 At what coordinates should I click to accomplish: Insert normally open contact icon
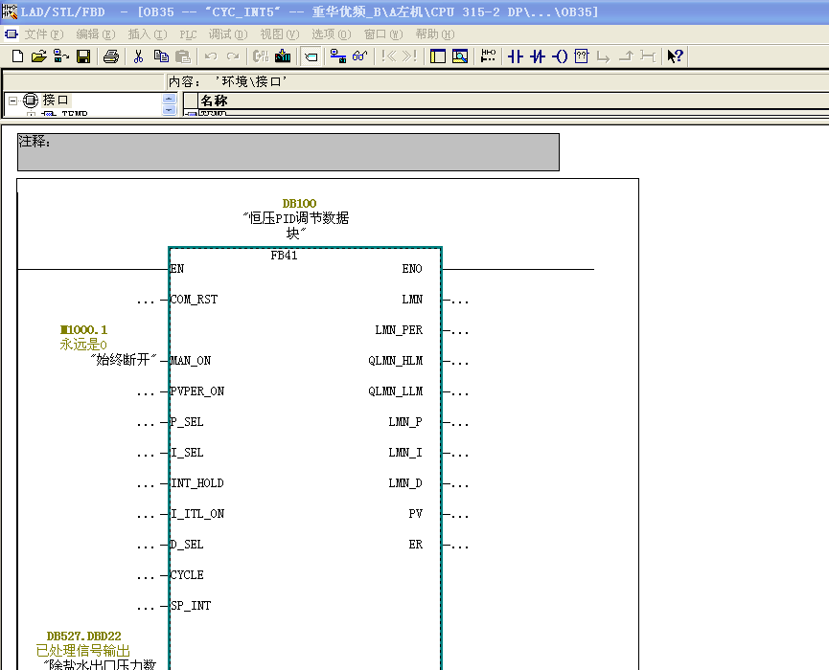click(x=516, y=56)
